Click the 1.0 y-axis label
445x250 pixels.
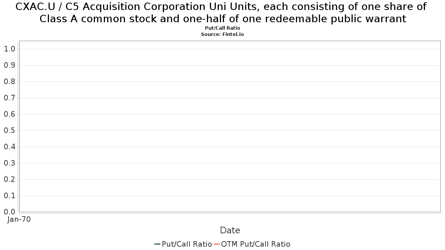[9, 49]
